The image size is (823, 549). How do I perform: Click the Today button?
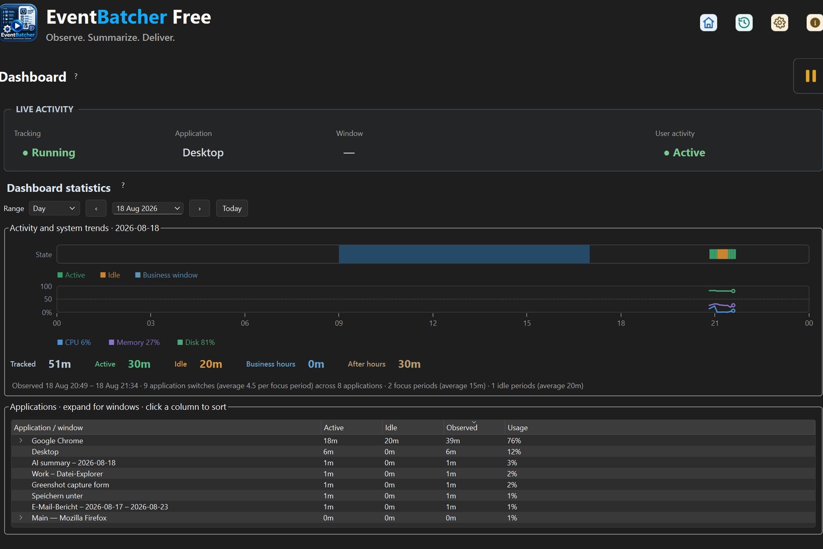coord(232,208)
